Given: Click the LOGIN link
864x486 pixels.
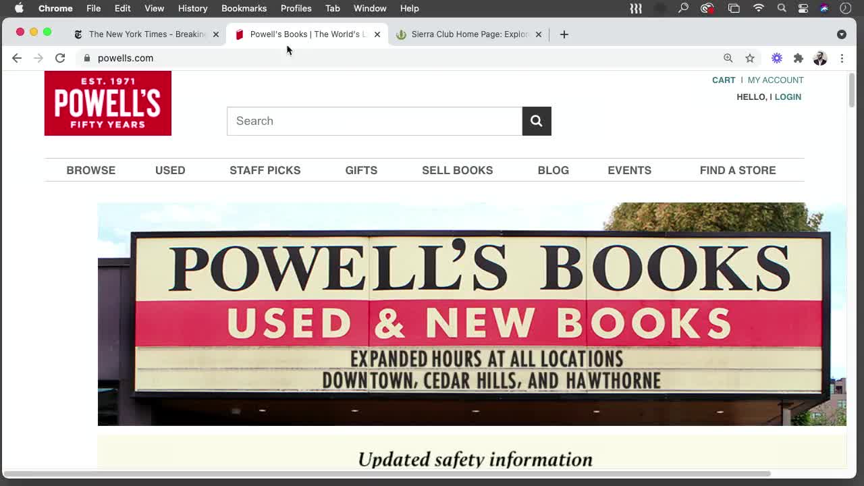Looking at the screenshot, I should (x=788, y=97).
